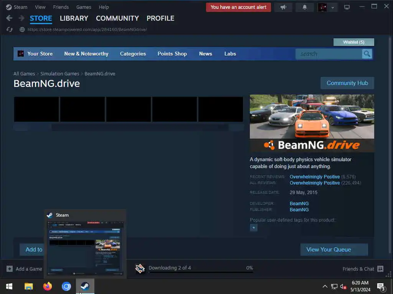Go back with the left arrow
This screenshot has width=393, height=294.
pos(9,18)
